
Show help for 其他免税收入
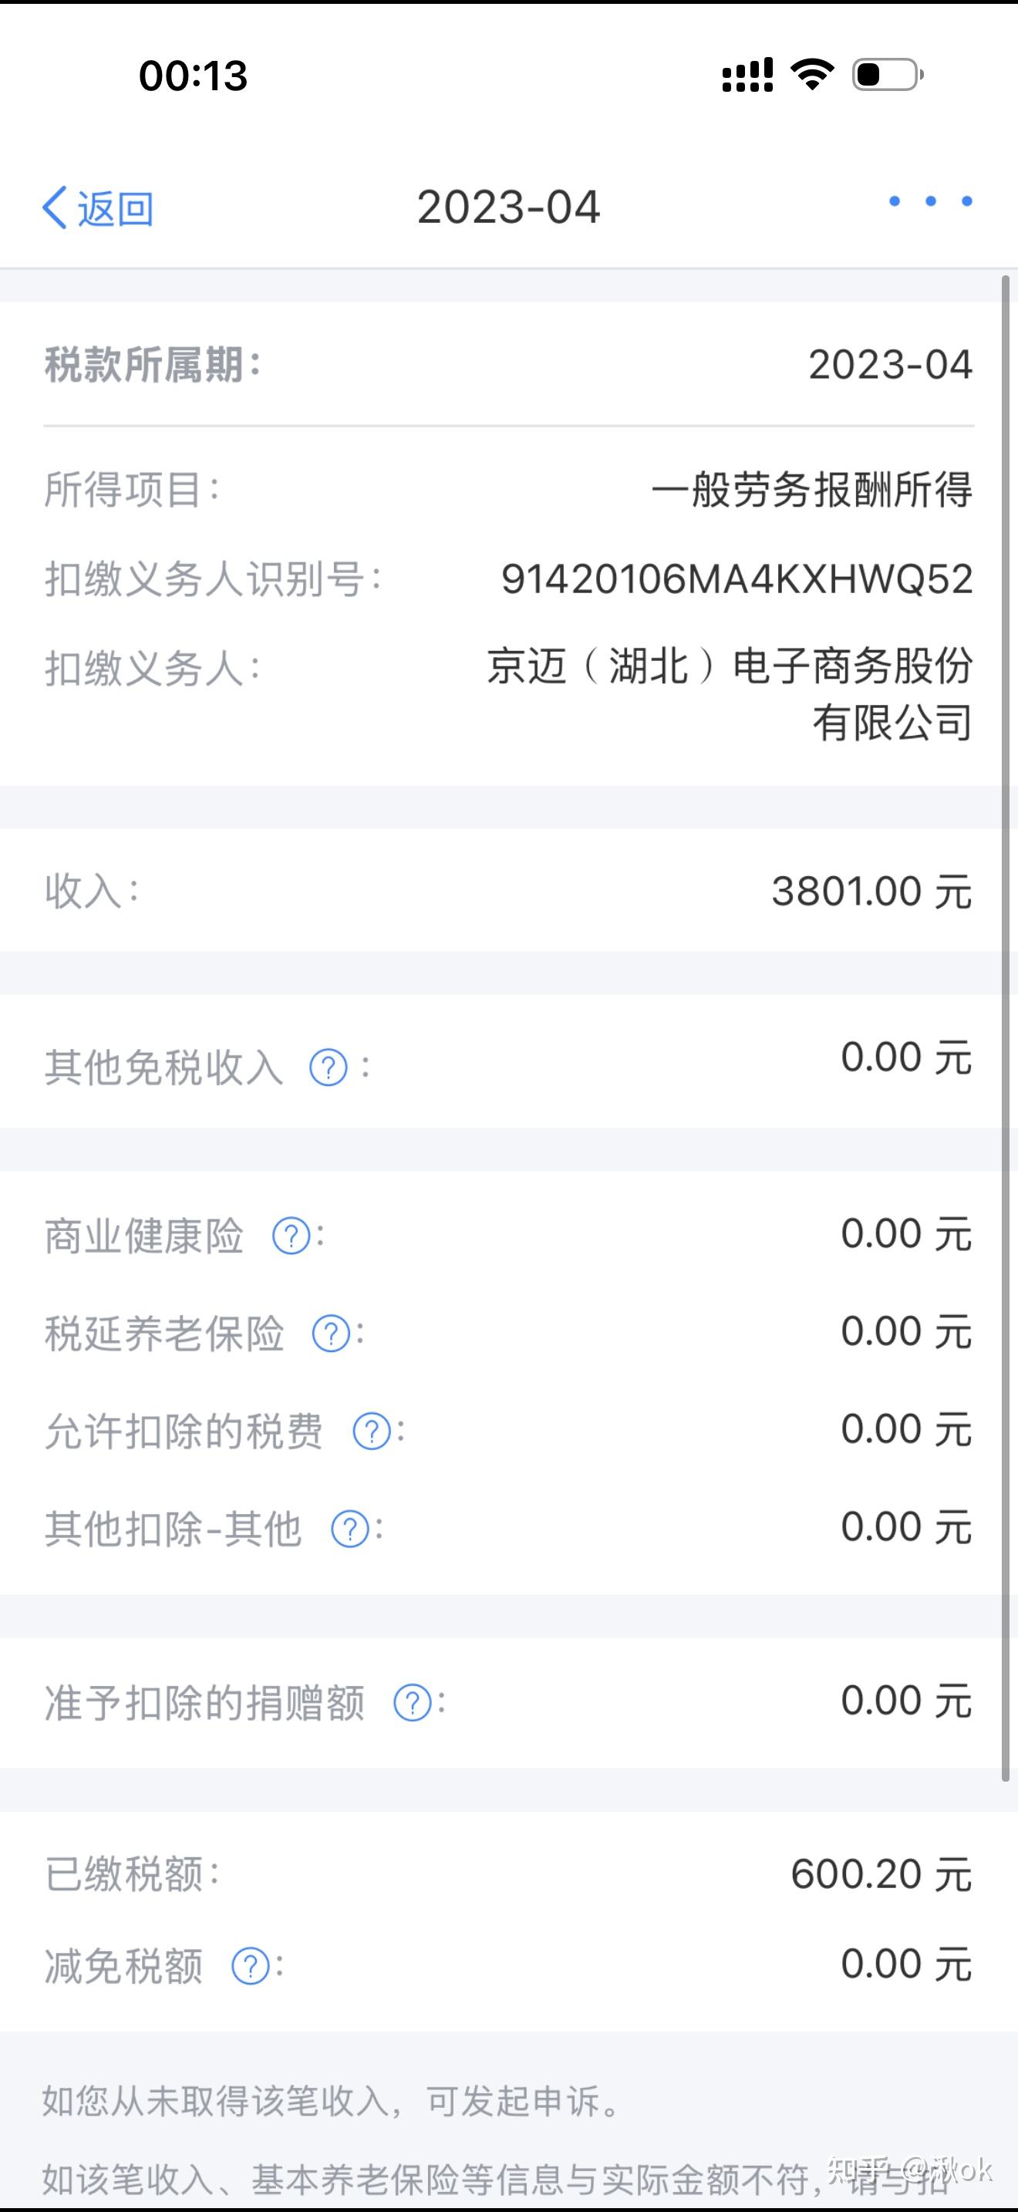(x=328, y=1067)
